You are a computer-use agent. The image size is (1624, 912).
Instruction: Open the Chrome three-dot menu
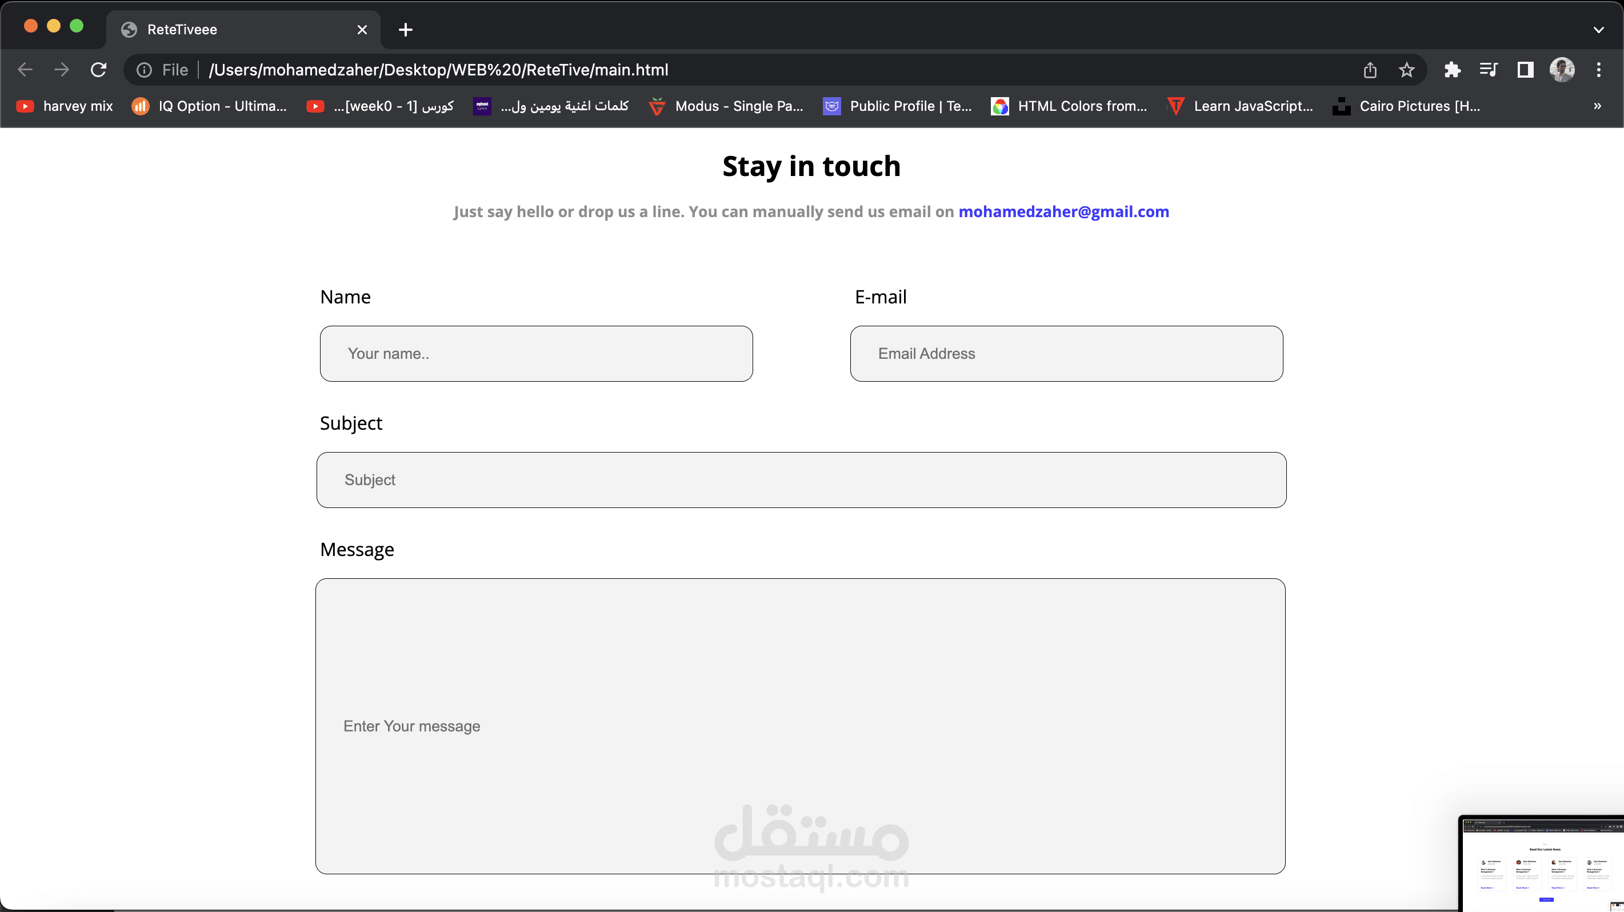click(x=1599, y=70)
